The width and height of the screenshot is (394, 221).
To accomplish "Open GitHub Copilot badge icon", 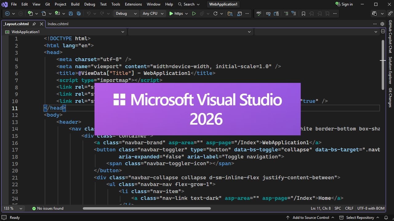I will pos(374,14).
